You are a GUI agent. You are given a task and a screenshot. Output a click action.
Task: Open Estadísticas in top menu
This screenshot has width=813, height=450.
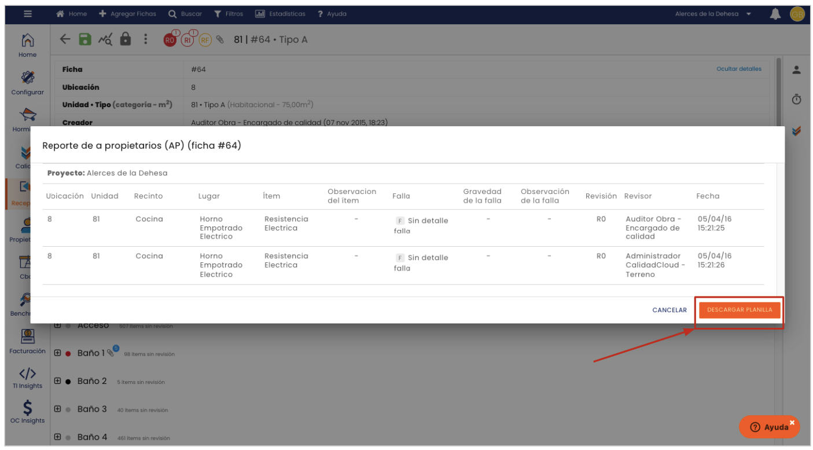[282, 14]
